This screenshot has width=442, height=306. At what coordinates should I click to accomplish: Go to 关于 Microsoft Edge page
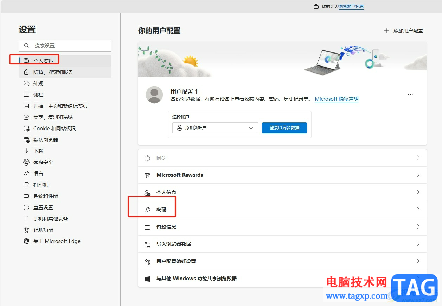pos(65,241)
